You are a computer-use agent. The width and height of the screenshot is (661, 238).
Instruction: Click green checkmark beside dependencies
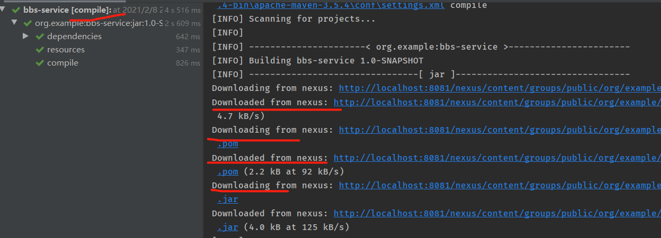[x=39, y=36]
